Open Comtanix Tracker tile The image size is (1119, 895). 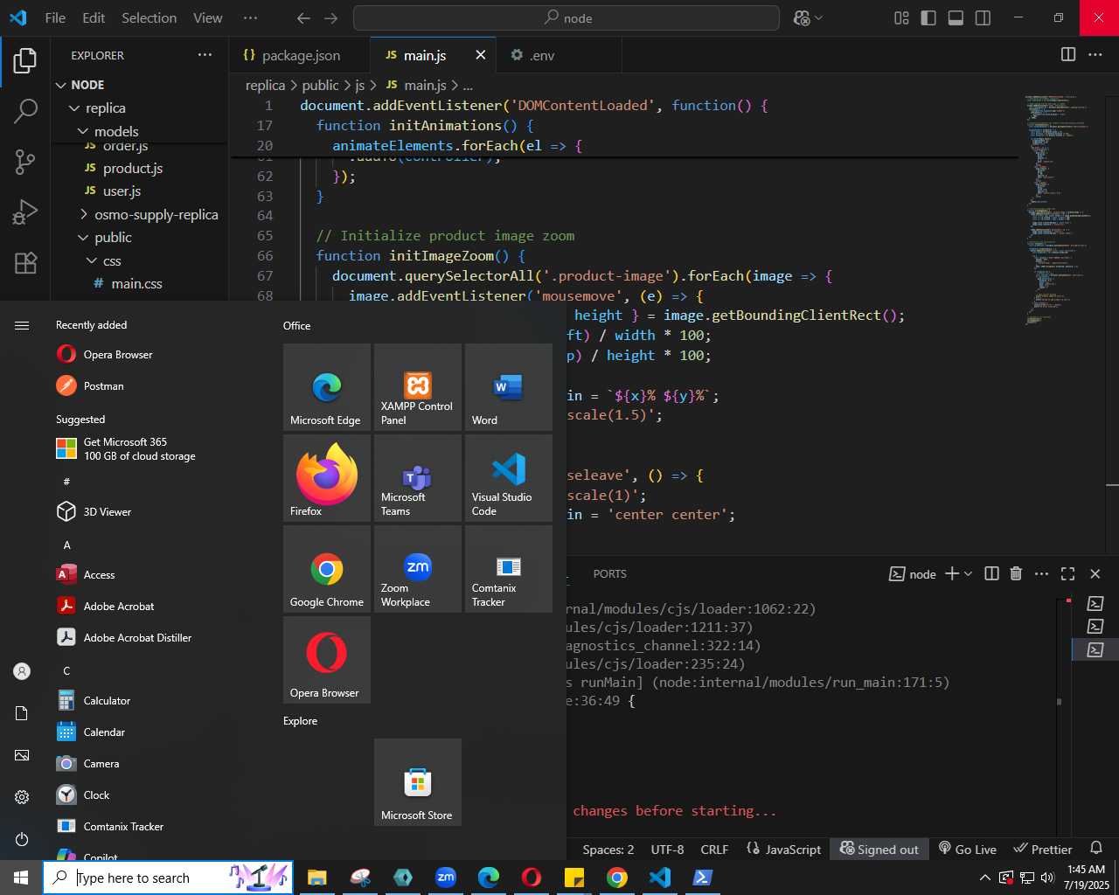pyautogui.click(x=509, y=569)
